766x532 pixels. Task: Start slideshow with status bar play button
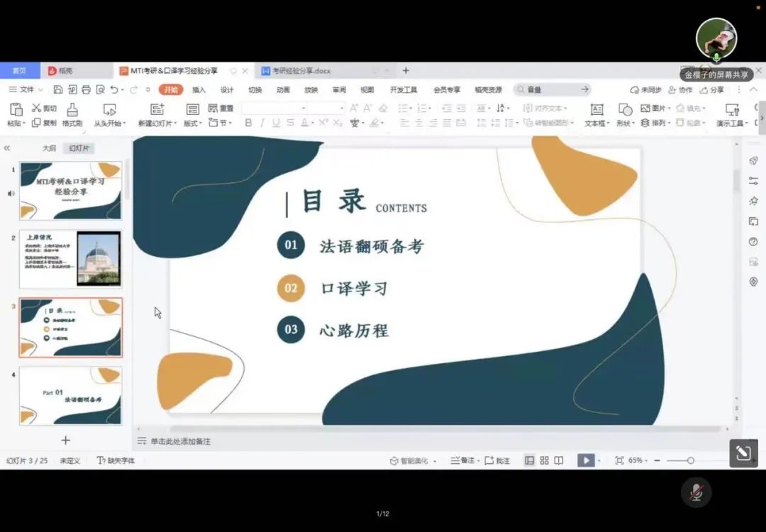click(585, 460)
